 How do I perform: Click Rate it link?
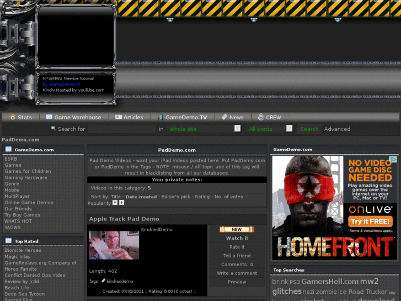tap(237, 247)
